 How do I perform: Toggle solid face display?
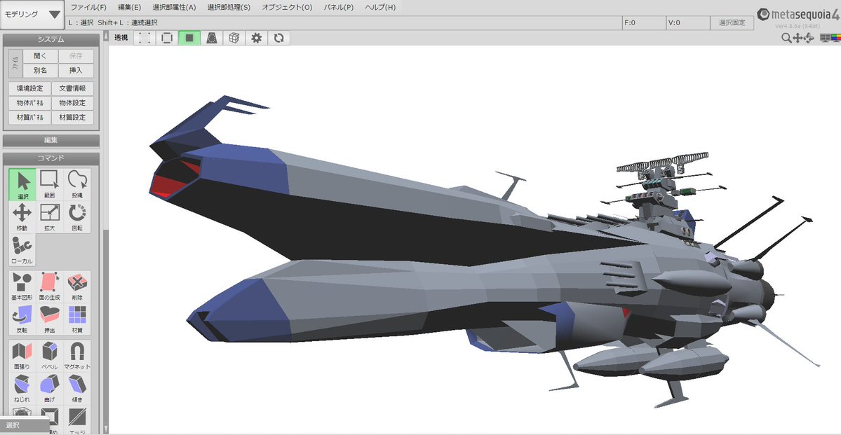189,38
